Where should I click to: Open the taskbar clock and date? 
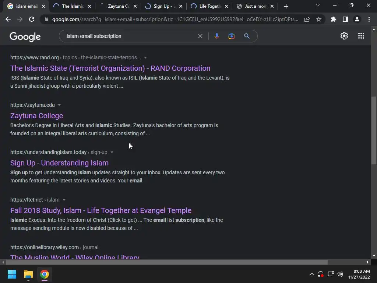pos(359,274)
